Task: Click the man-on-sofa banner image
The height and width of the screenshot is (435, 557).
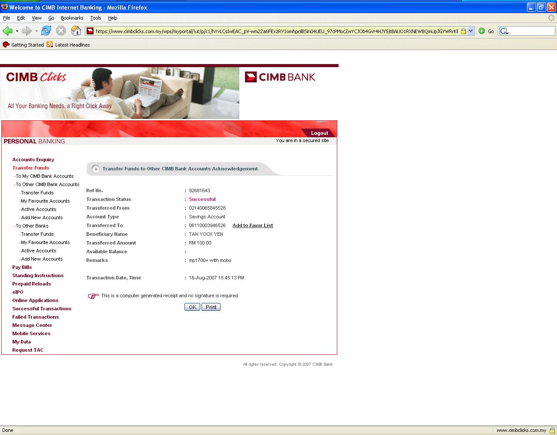Action: pyautogui.click(x=120, y=93)
